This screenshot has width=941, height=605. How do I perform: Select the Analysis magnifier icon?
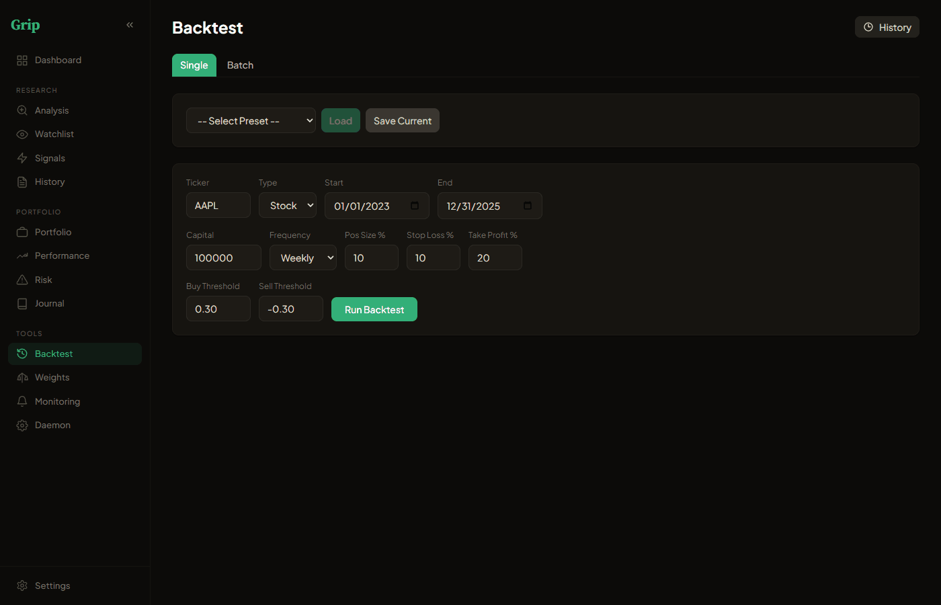pyautogui.click(x=22, y=110)
